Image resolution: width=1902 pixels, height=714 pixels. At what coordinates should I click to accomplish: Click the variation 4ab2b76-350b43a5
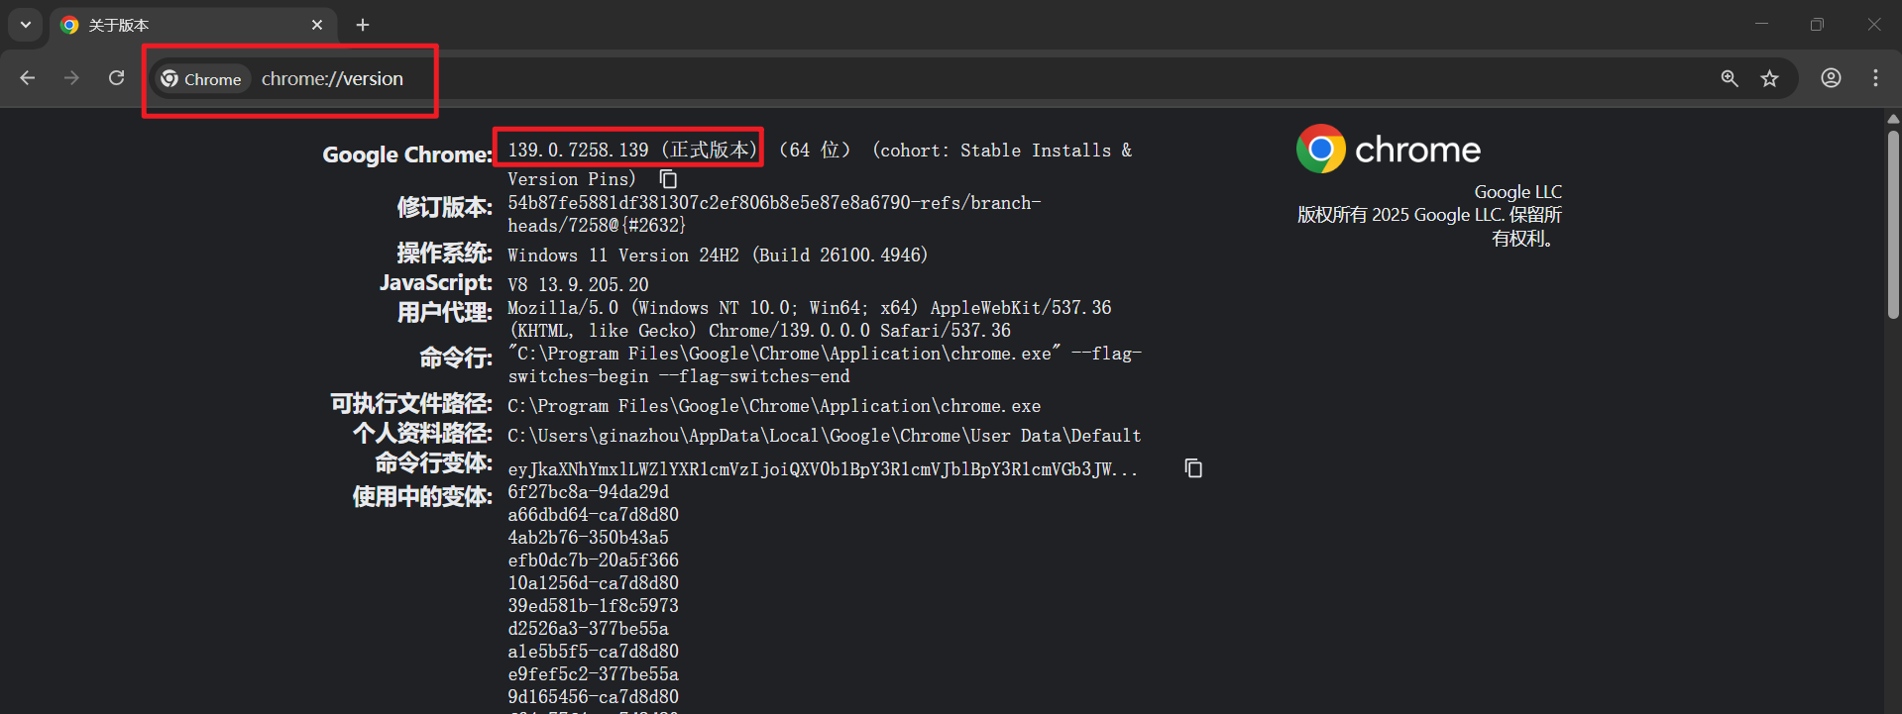[x=589, y=538]
